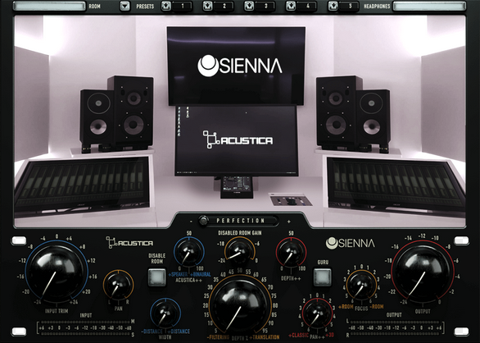Click the Headphones name display field
This screenshot has height=343, width=480.
point(429,6)
